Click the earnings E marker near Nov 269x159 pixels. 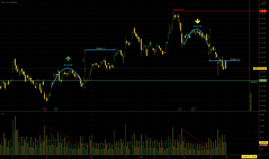pos(44,109)
